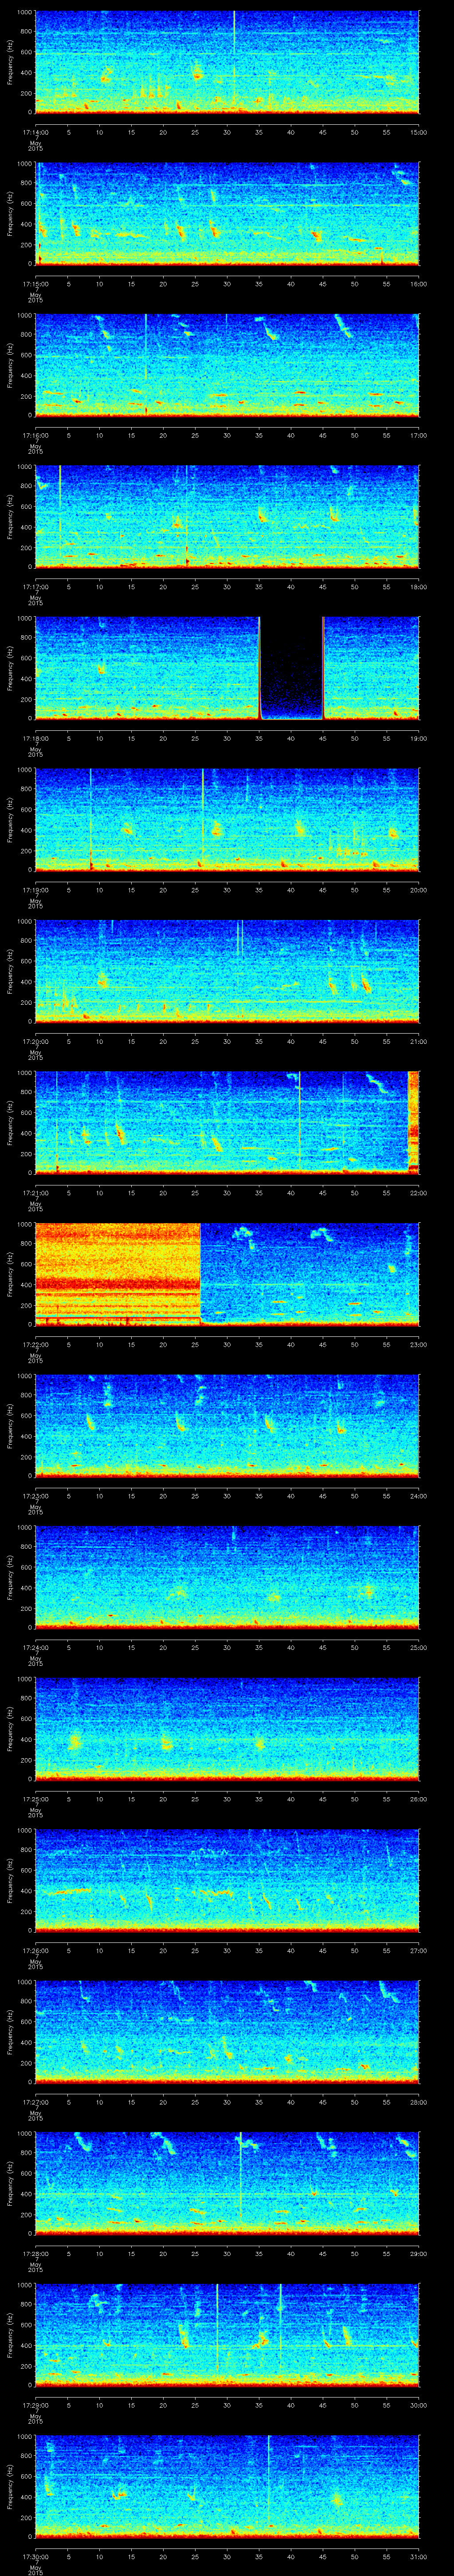Click the 31:00 end time label
Viewport: 454px width, 2576px height.
pos(419,2556)
